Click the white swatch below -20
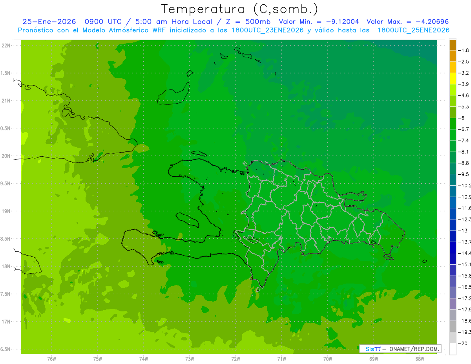 [453, 349]
